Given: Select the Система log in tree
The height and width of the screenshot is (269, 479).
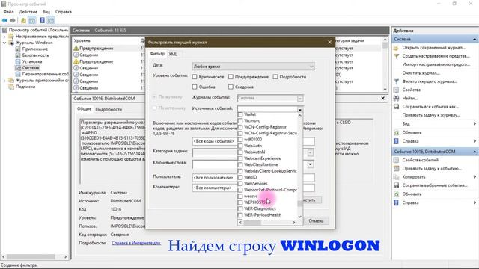Looking at the screenshot, I should [x=31, y=68].
